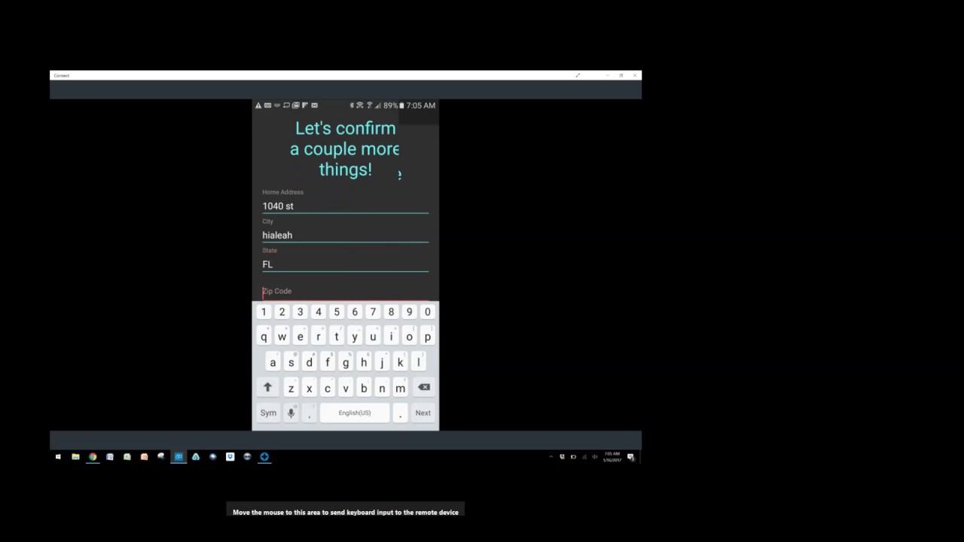Tap the letter l key

(418, 362)
